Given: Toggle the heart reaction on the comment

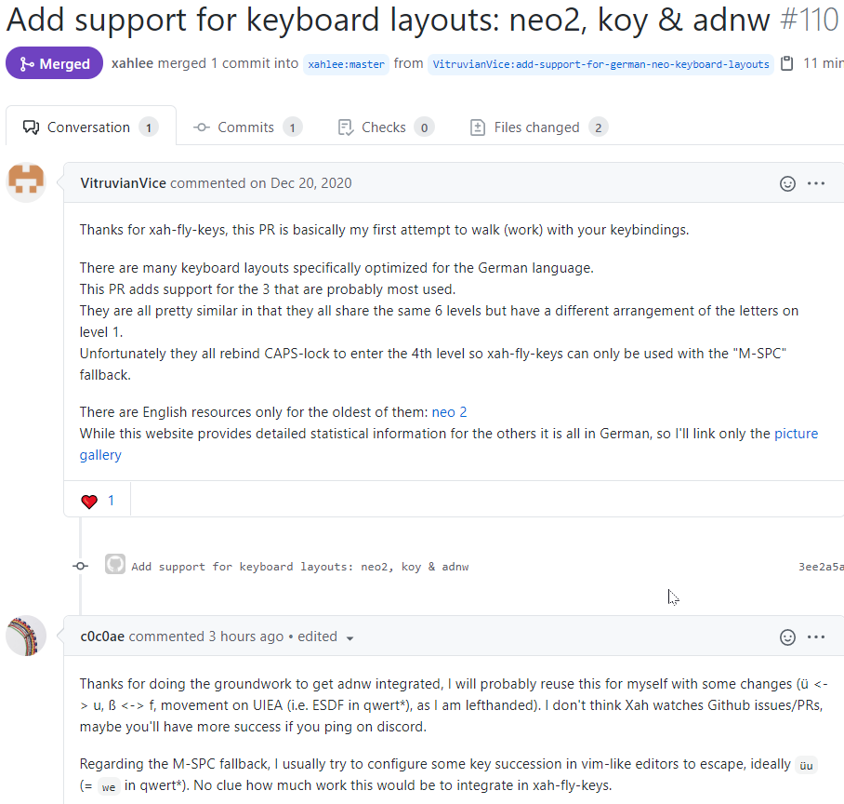Looking at the screenshot, I should [98, 501].
